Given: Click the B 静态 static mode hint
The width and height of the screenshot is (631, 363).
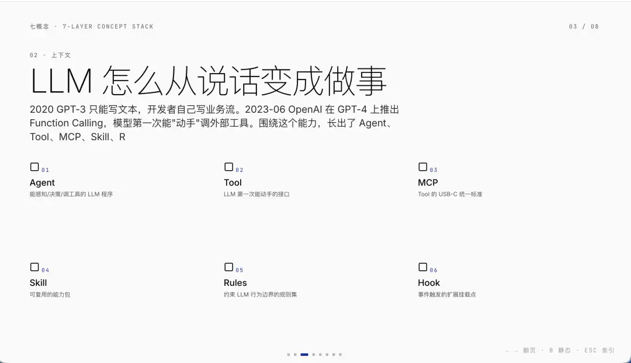Looking at the screenshot, I should click(x=560, y=351).
